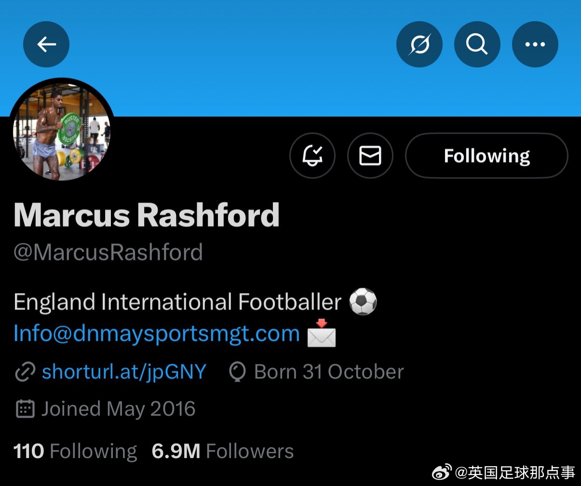The image size is (581, 486).
Task: Open search with the magnifying glass icon
Action: tap(477, 44)
